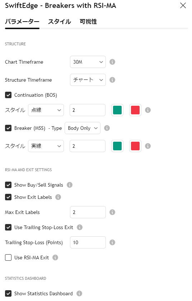Open the 点線 line style dropdown
This screenshot has height=301, width=192.
tap(46, 110)
